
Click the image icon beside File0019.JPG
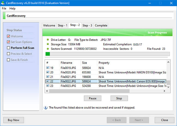coord(48,68)
